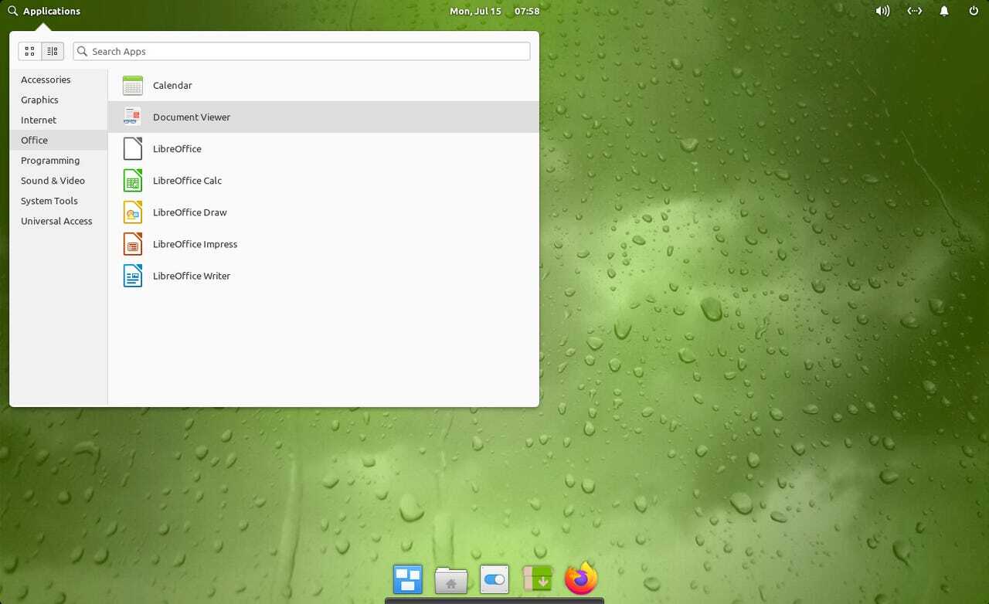Viewport: 989px width, 604px height.
Task: Switch to grid view of applications
Action: coord(29,52)
